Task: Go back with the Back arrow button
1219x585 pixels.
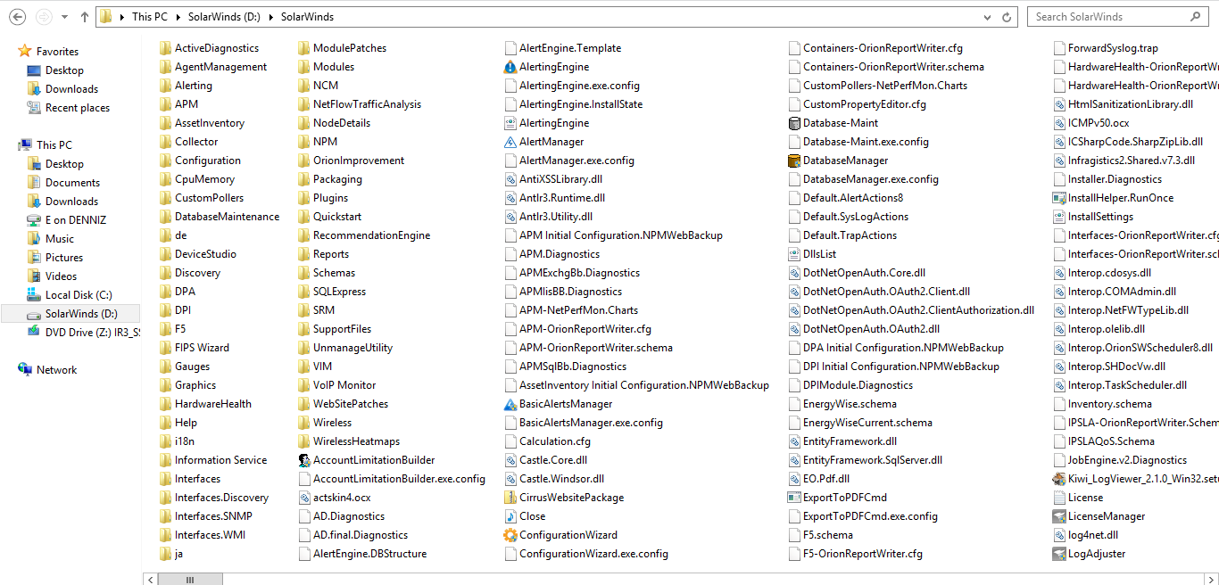Action: click(x=17, y=17)
